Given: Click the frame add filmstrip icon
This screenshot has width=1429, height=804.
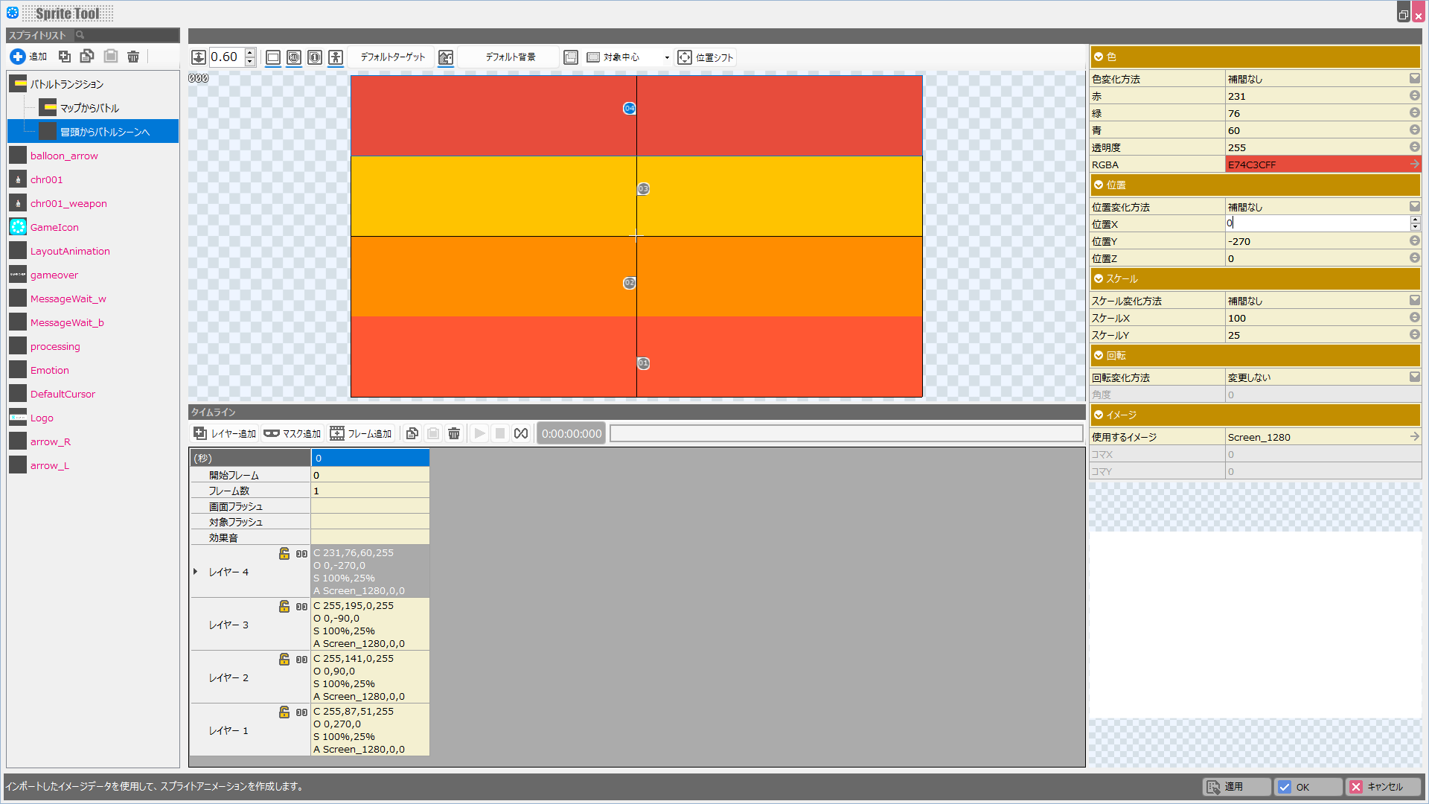Looking at the screenshot, I should coord(337,433).
